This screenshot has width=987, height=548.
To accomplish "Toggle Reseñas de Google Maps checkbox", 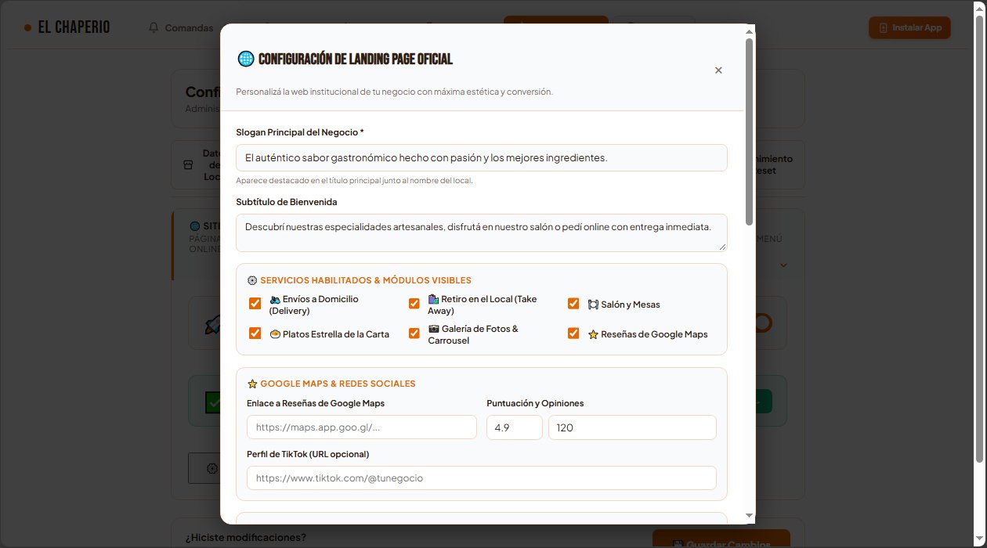I will [x=573, y=333].
